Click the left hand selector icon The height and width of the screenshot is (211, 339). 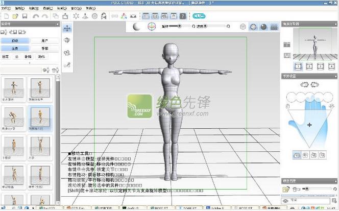[304, 85]
